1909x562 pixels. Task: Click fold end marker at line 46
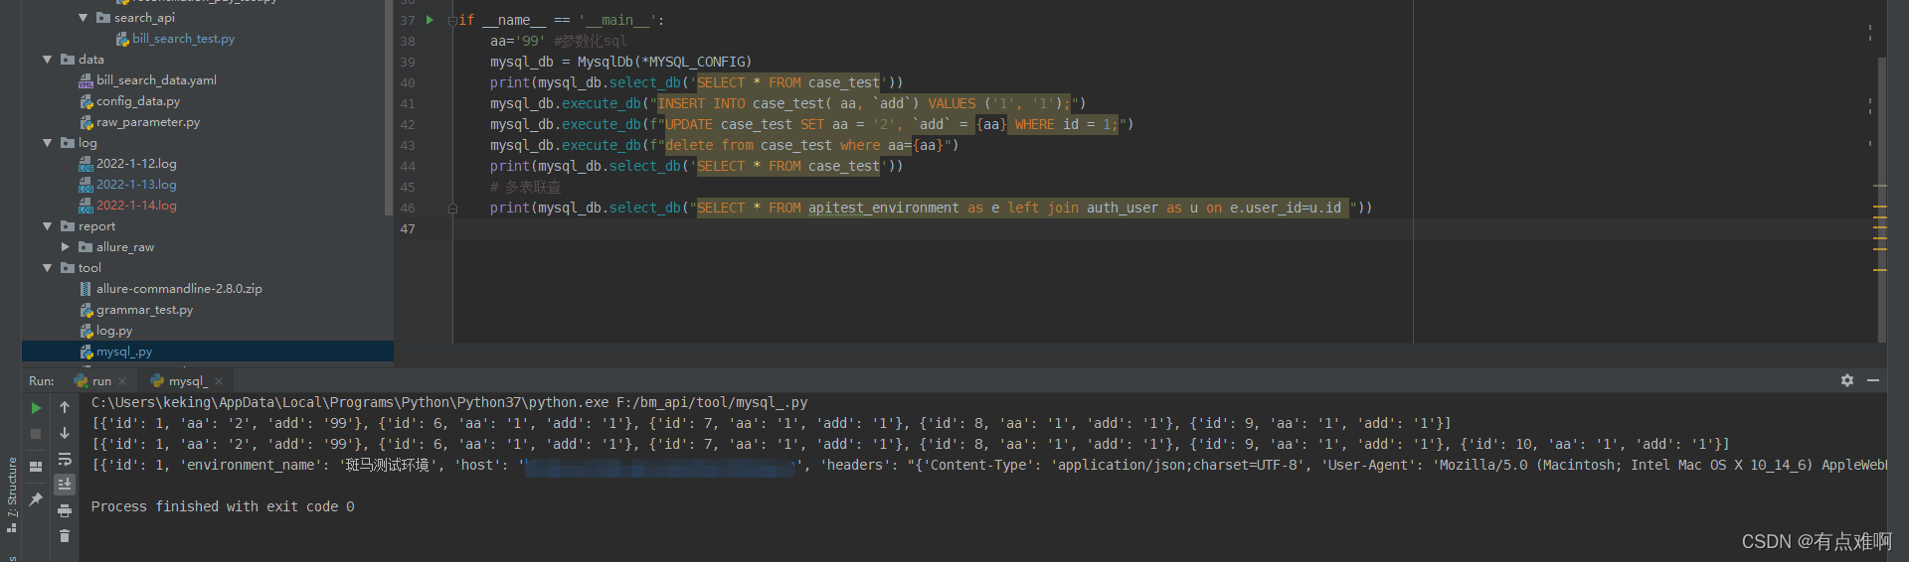point(452,209)
